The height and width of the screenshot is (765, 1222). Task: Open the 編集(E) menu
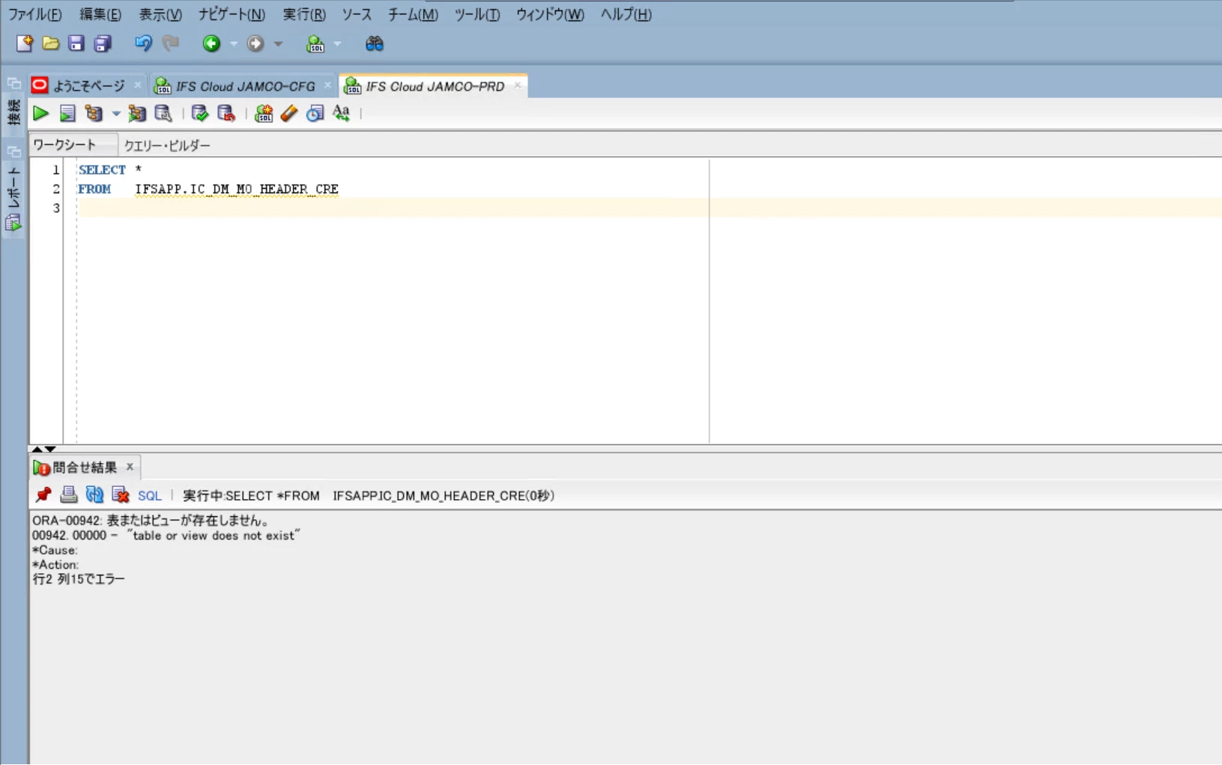tap(100, 14)
